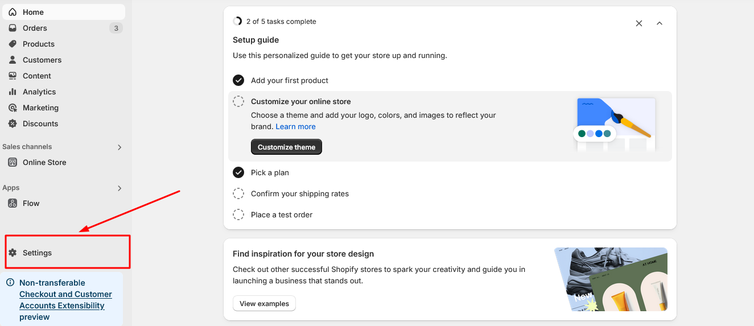Viewport: 754px width, 326px height.
Task: Open the Orders inbox icon
Action: 13,28
